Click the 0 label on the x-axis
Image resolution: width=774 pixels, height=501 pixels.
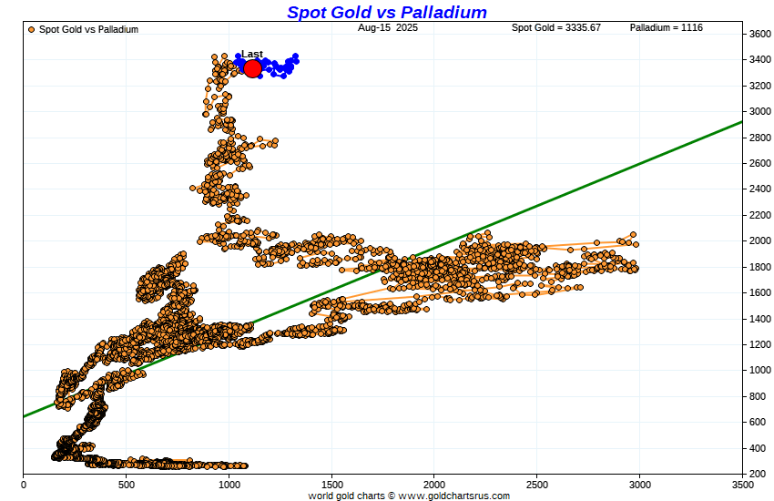click(23, 486)
